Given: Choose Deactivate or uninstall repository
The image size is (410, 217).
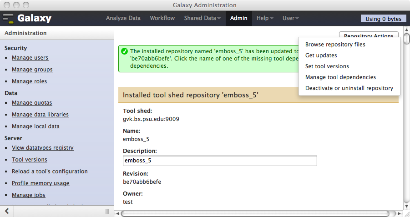Looking at the screenshot, I should coord(349,88).
